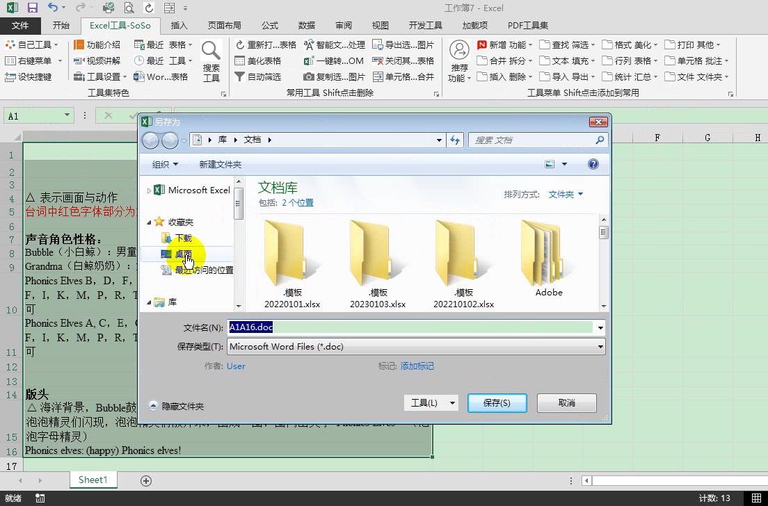Launch the 搜索工具 search tool
The width and height of the screenshot is (768, 506).
click(211, 60)
